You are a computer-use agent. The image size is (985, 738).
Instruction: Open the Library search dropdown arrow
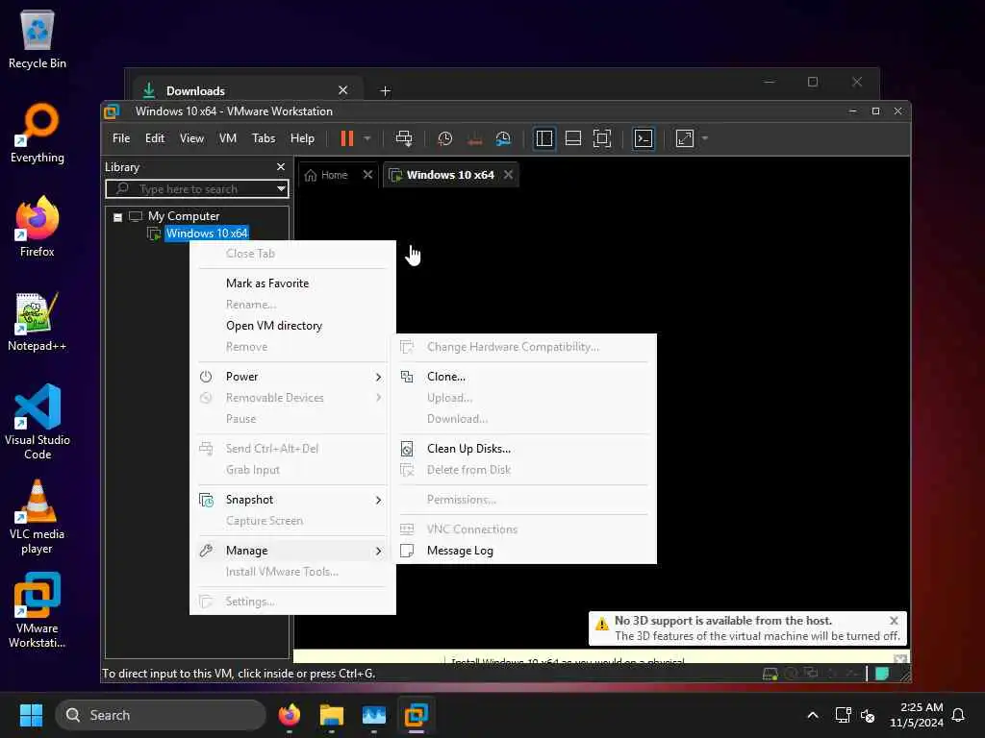pyautogui.click(x=282, y=189)
